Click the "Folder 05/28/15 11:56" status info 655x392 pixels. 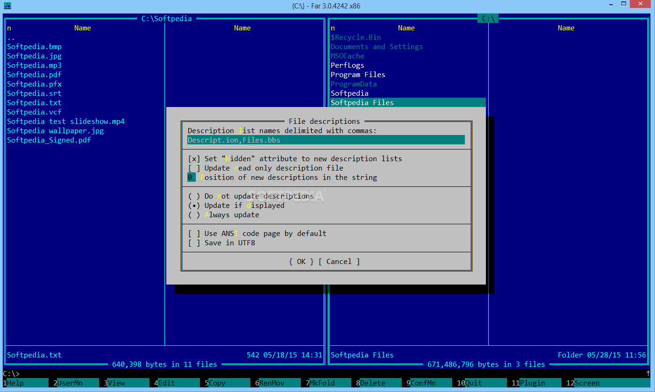pyautogui.click(x=602, y=355)
